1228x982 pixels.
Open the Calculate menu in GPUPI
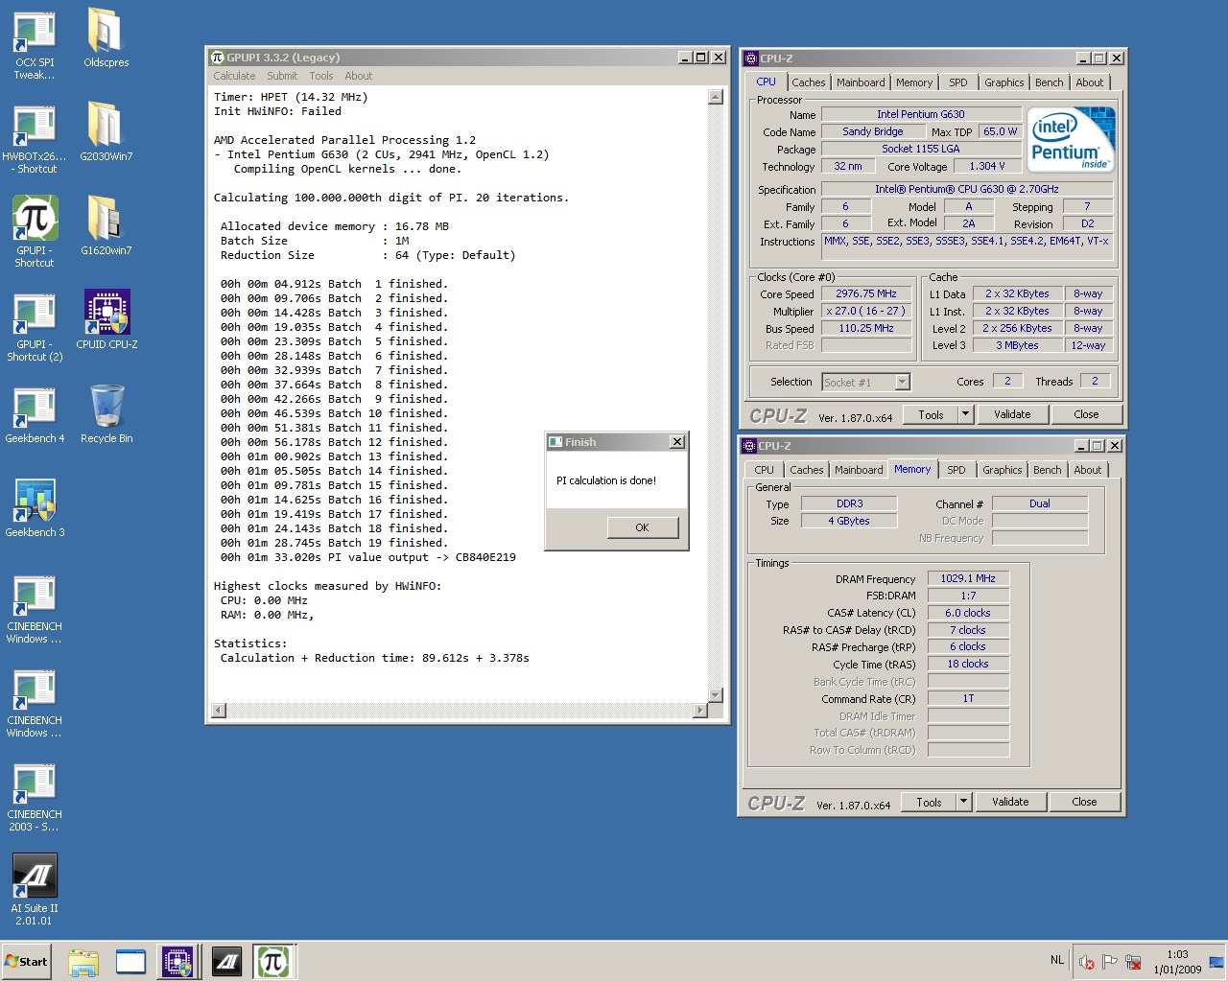tap(234, 76)
